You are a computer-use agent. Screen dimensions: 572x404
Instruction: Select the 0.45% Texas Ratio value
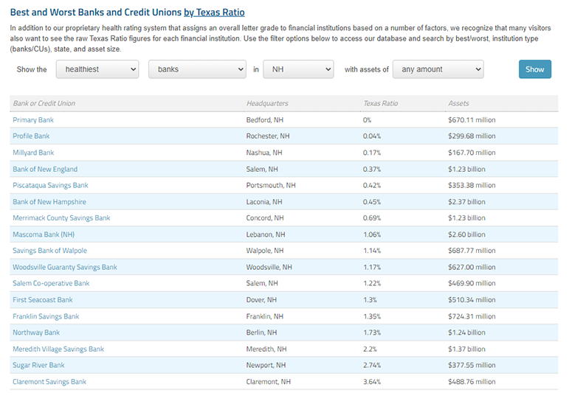(372, 202)
